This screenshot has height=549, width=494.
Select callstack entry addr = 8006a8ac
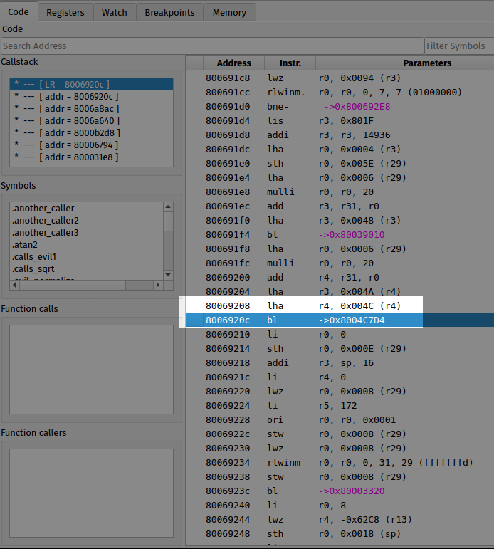point(91,108)
